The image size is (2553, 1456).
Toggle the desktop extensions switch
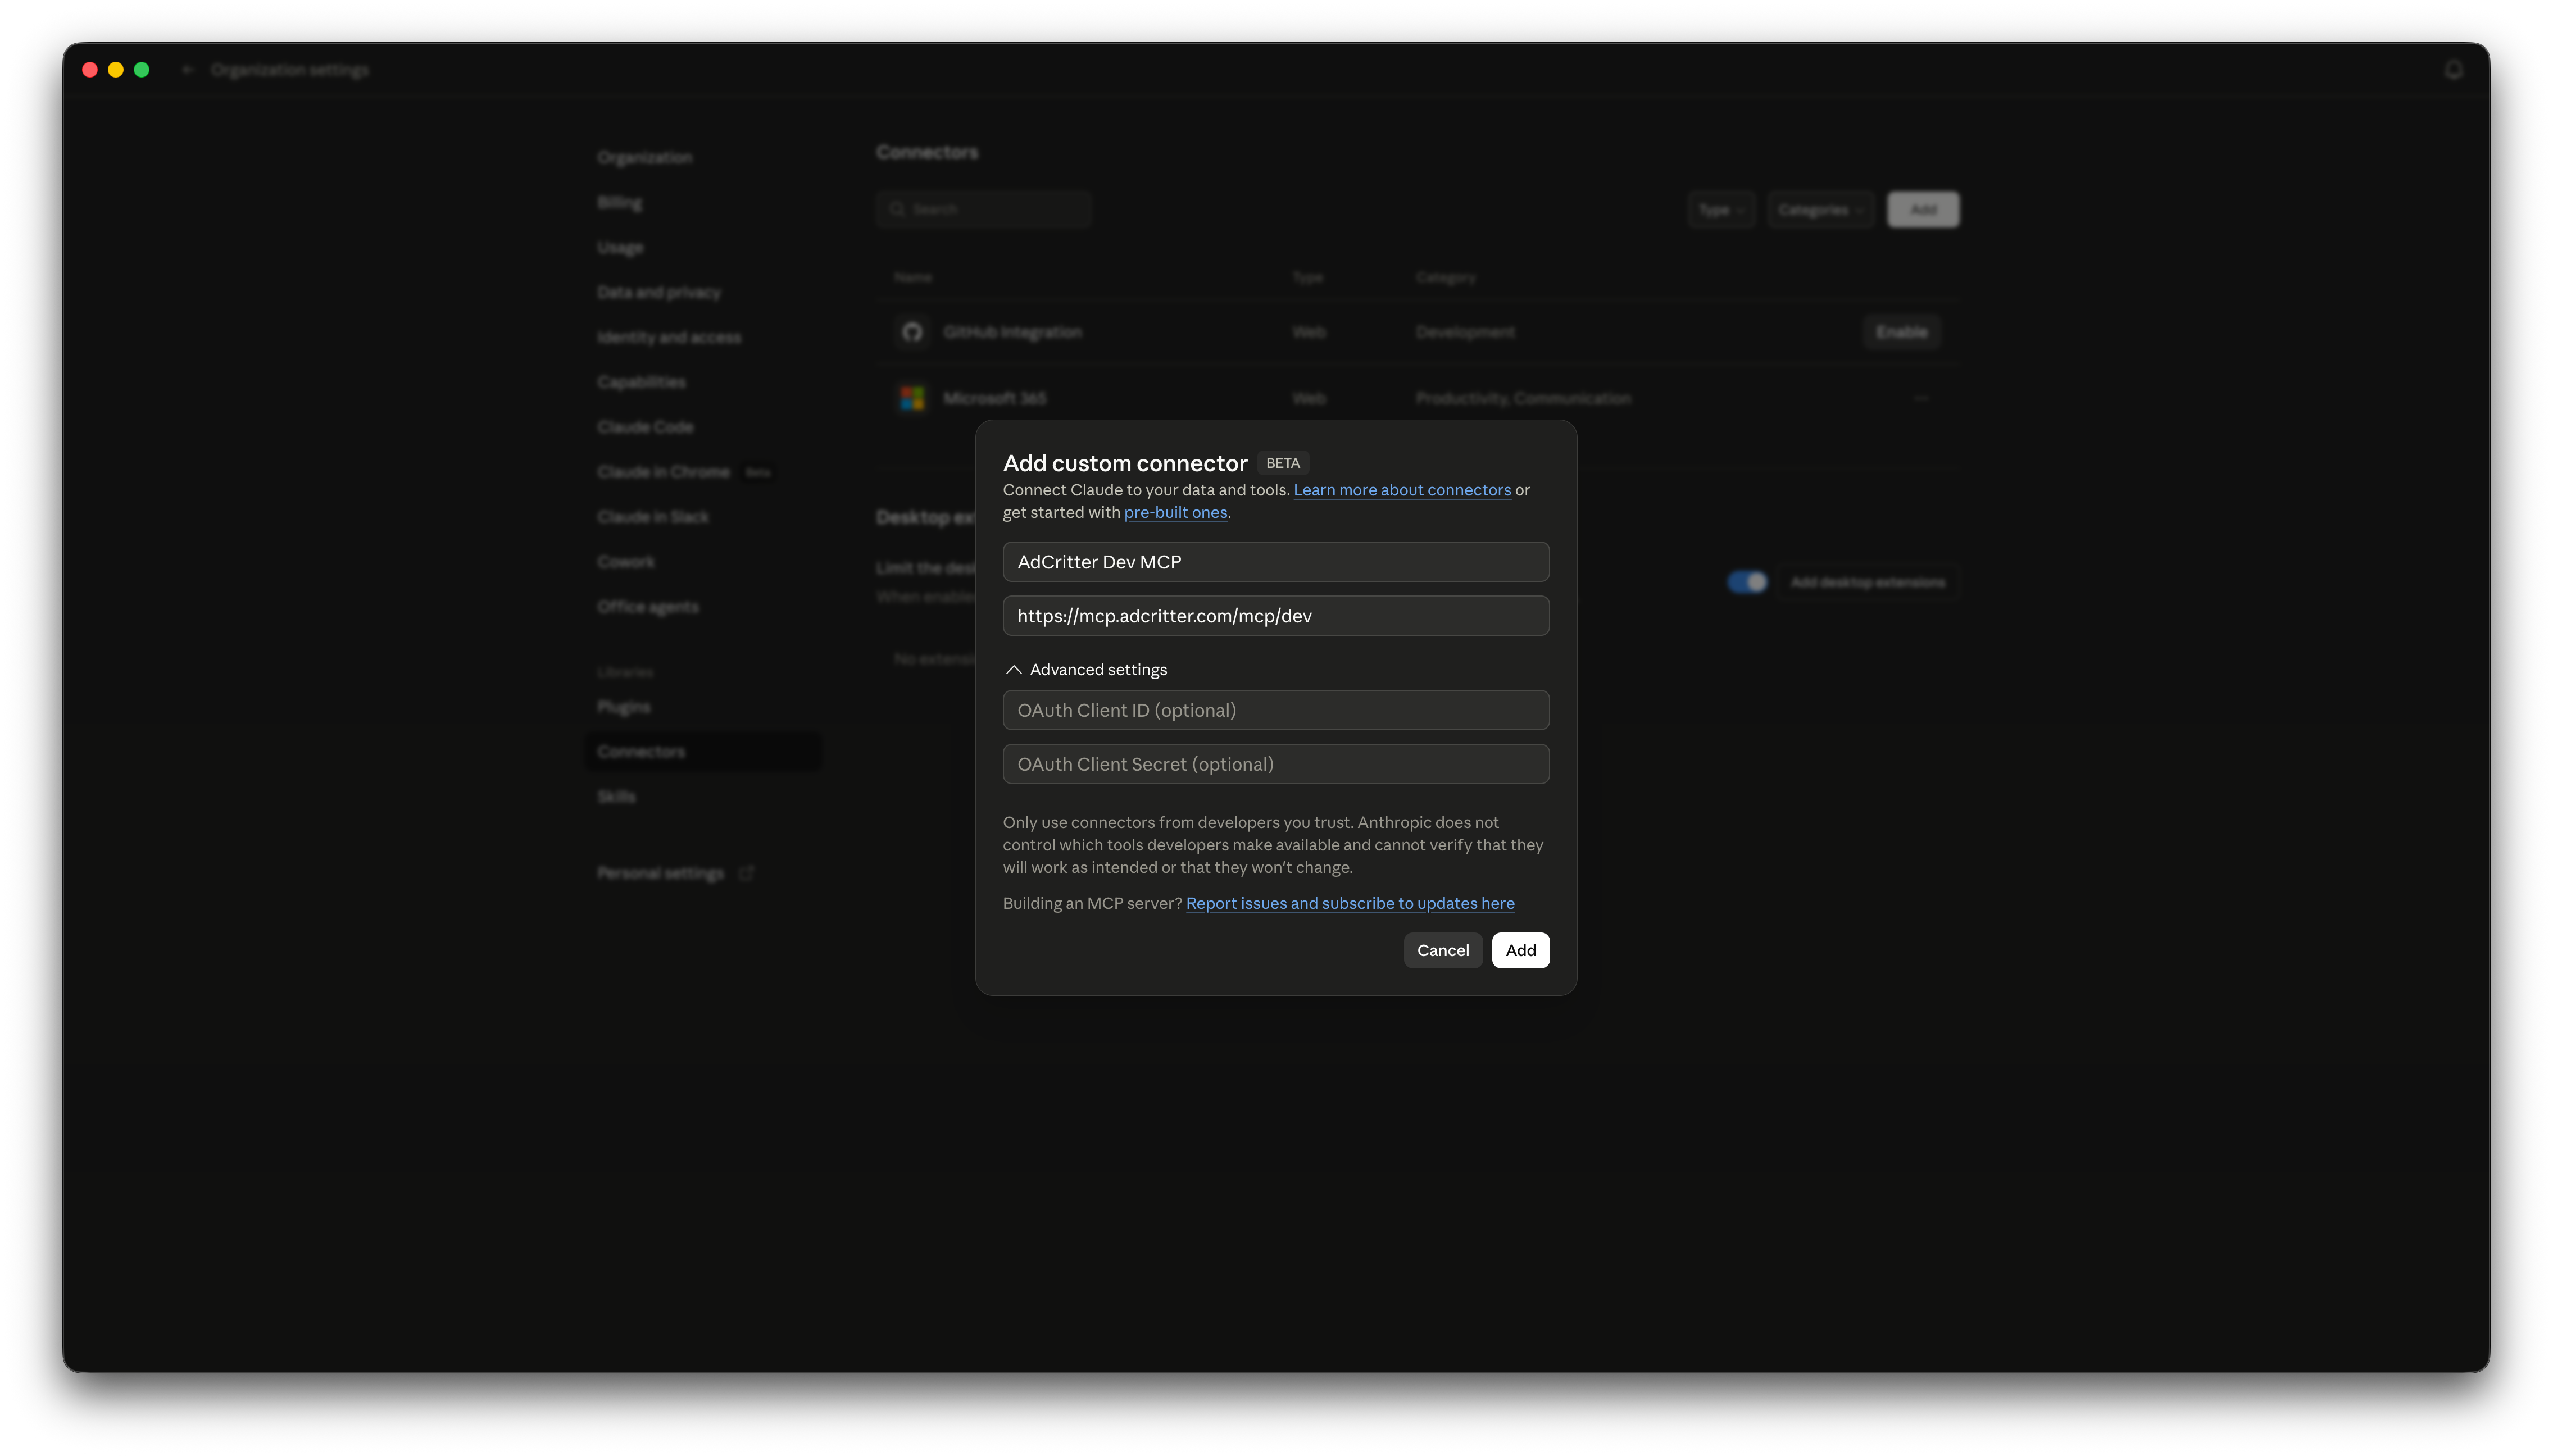tap(1747, 582)
